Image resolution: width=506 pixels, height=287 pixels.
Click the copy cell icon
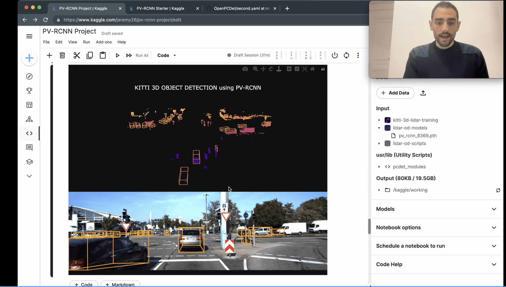click(x=90, y=55)
